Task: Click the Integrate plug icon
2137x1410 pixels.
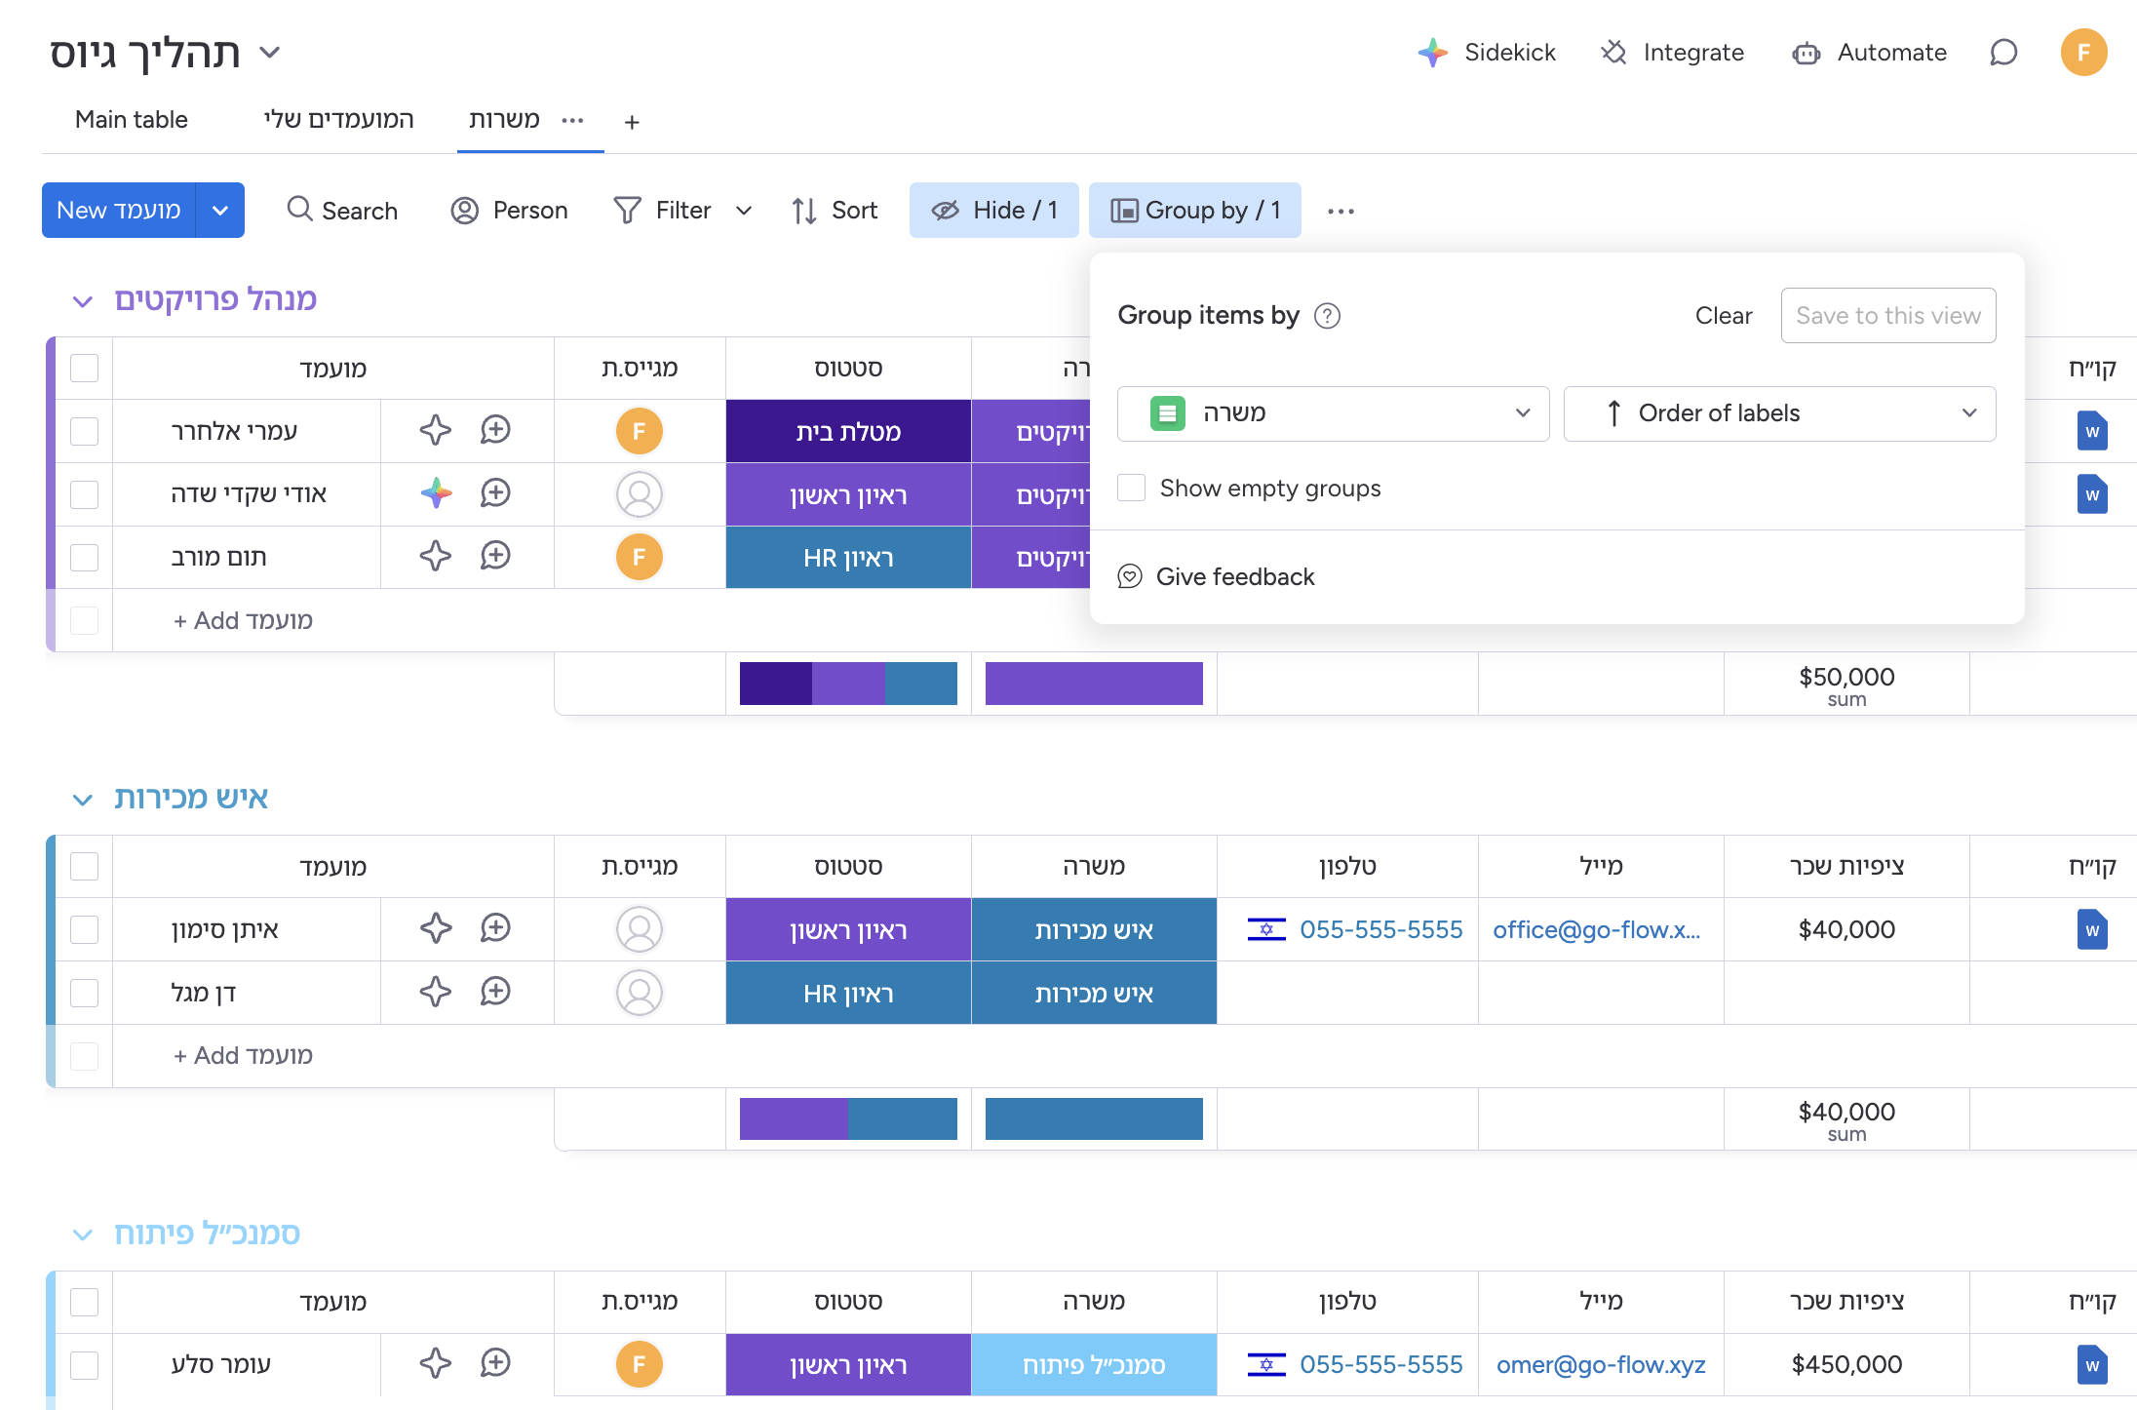Action: (1614, 53)
